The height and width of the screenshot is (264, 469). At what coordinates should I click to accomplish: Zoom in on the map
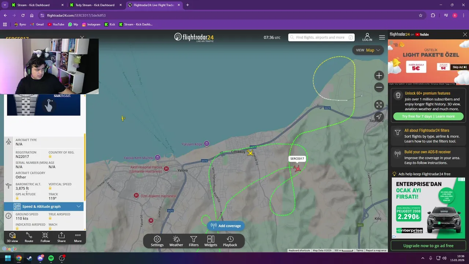coord(379,76)
